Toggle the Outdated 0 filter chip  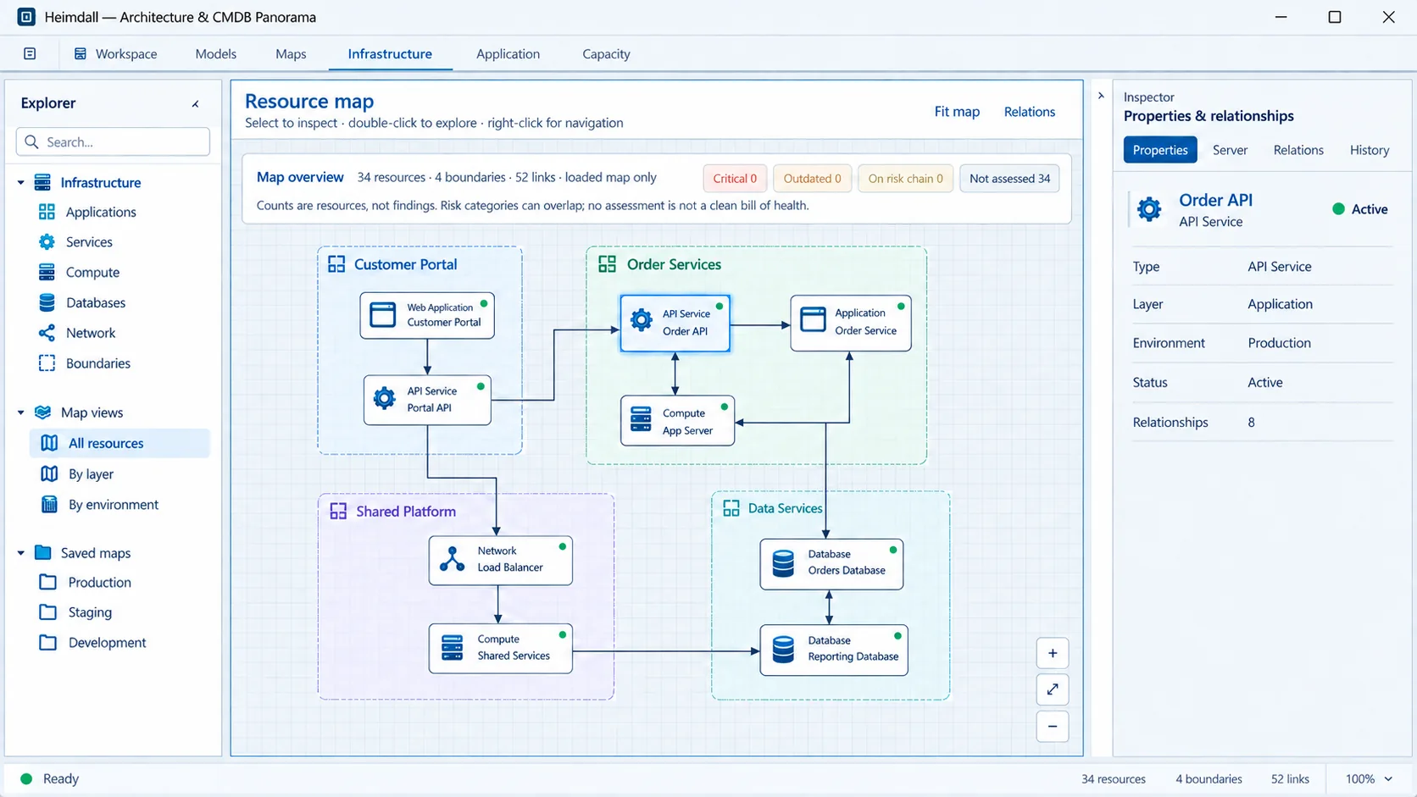812,179
